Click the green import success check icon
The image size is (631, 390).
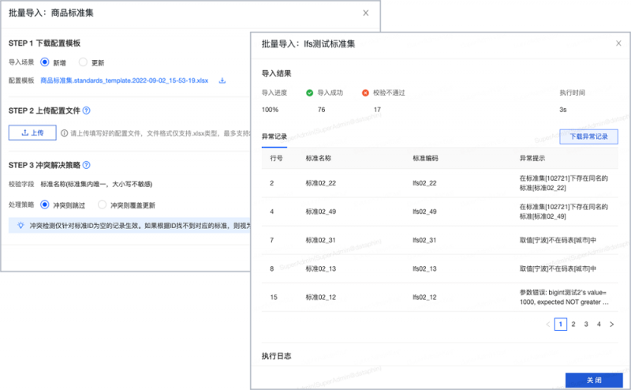(x=310, y=92)
